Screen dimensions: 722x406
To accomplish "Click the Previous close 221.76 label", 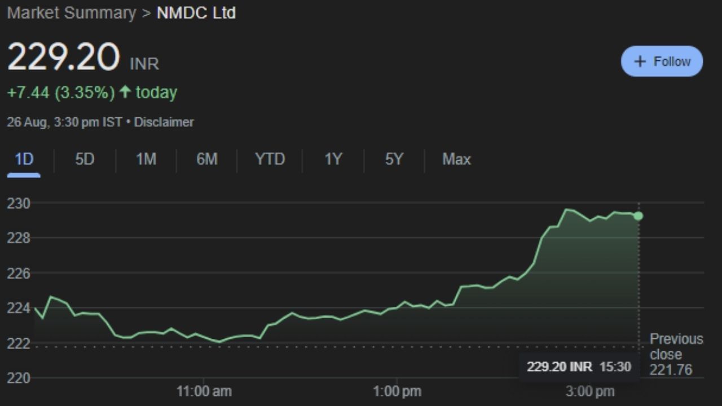I will (676, 355).
